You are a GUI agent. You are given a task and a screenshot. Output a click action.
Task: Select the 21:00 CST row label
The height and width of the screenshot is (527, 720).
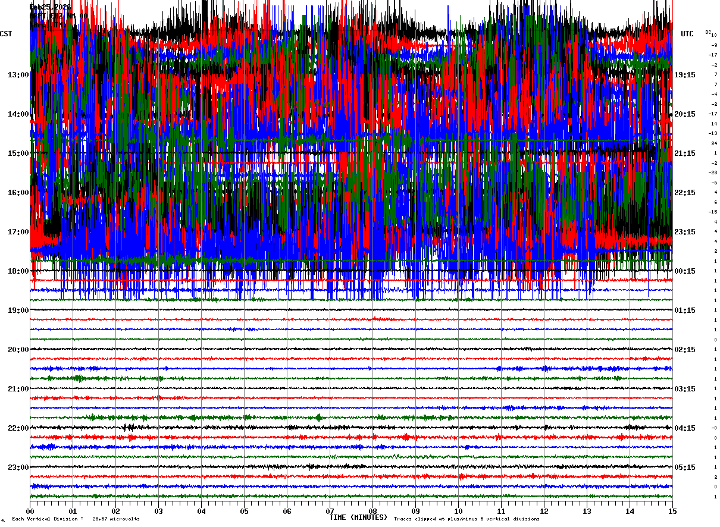[x=18, y=389]
